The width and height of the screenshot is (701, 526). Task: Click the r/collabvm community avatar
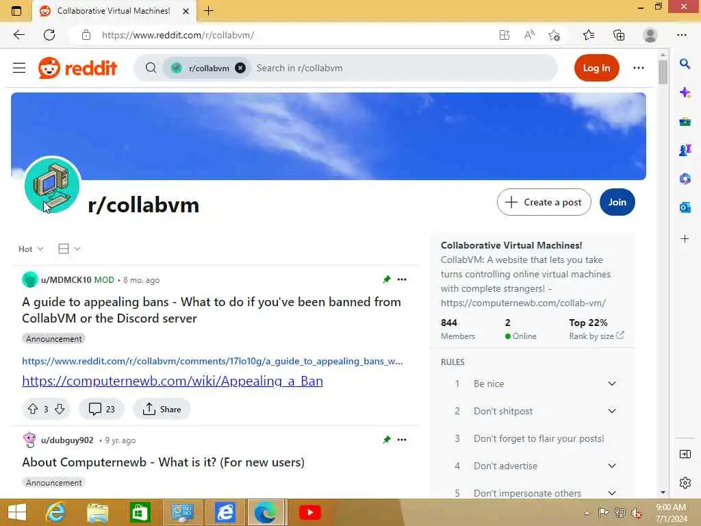coord(52,185)
